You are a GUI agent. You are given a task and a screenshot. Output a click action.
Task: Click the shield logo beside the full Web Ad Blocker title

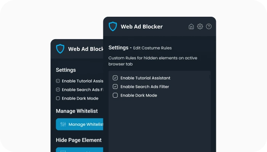(x=113, y=27)
